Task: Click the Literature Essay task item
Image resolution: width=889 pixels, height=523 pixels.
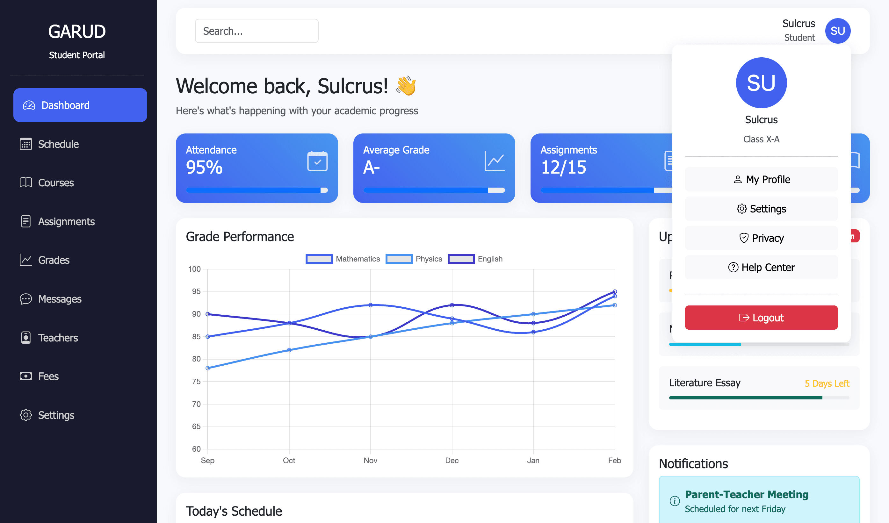Action: [x=759, y=388]
